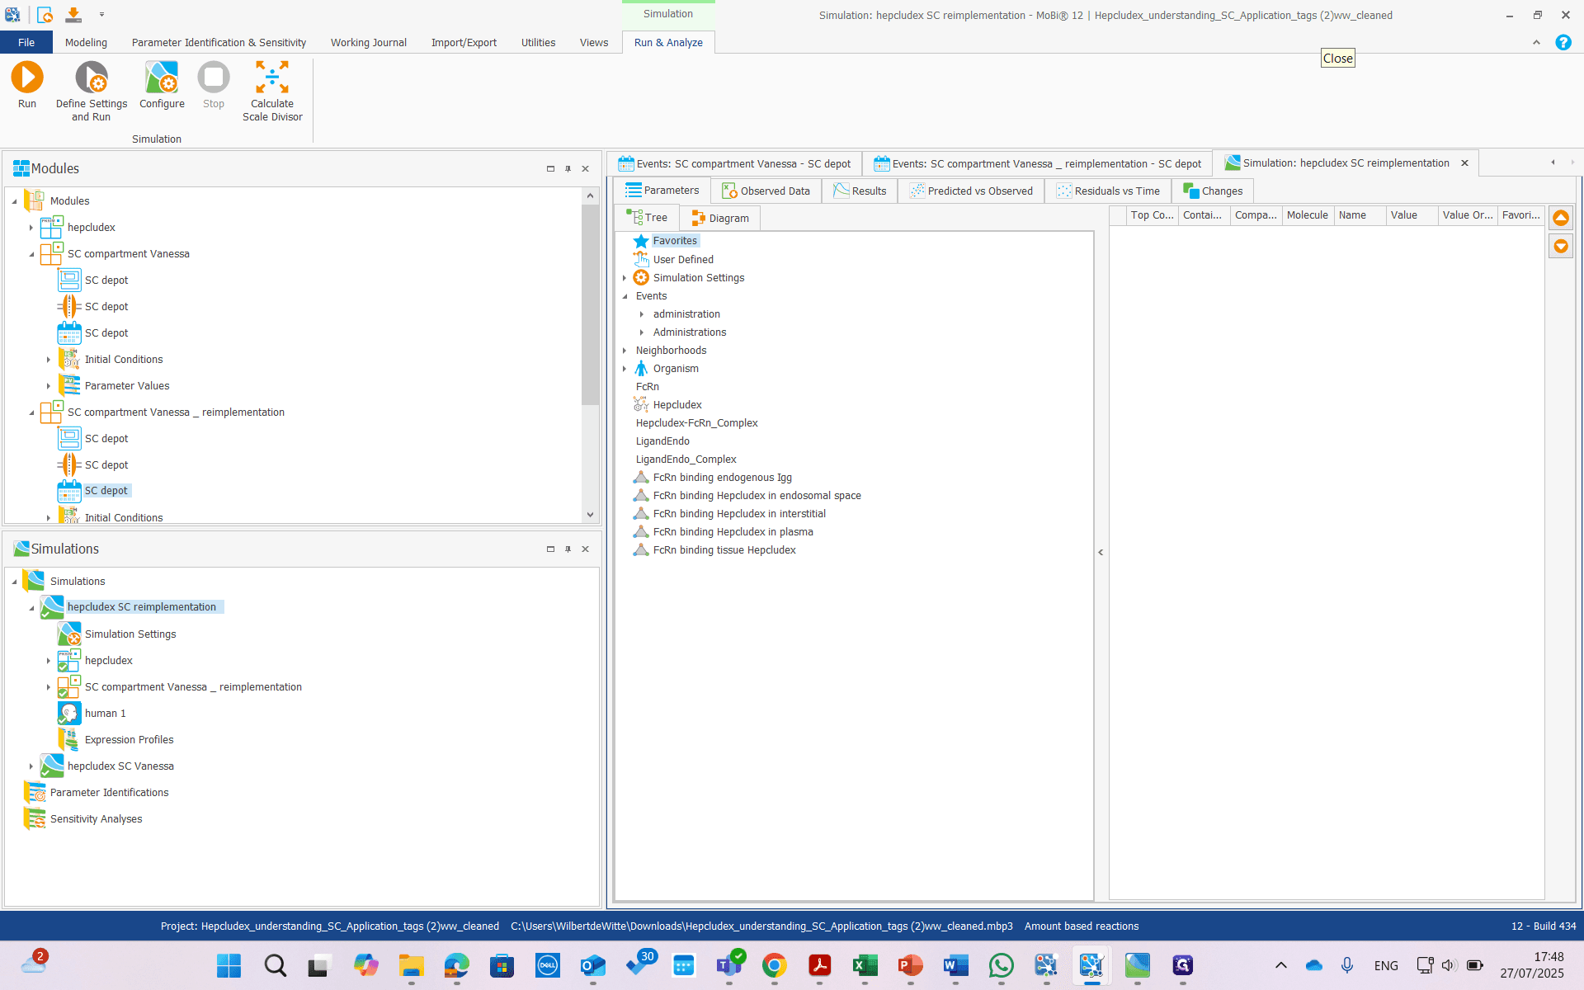Select human 1 individual in simulation

pyautogui.click(x=105, y=714)
